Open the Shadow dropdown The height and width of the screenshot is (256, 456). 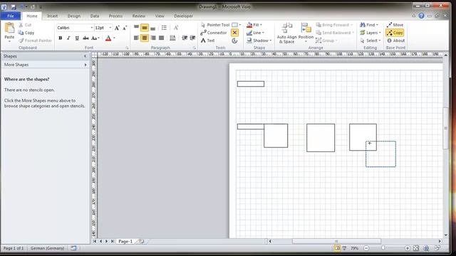(x=259, y=41)
